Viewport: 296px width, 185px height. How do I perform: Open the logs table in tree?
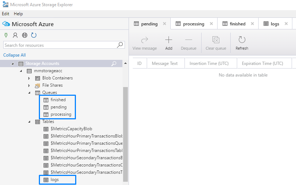pyautogui.click(x=54, y=180)
